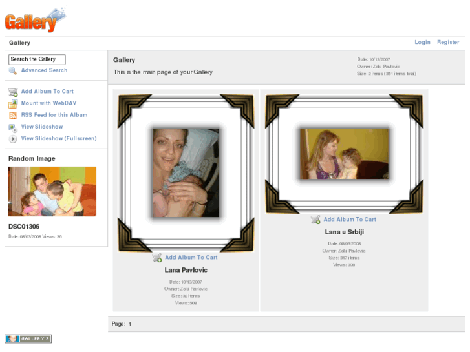Click the 'Views: 508' text
470x352 pixels.
tap(186, 303)
